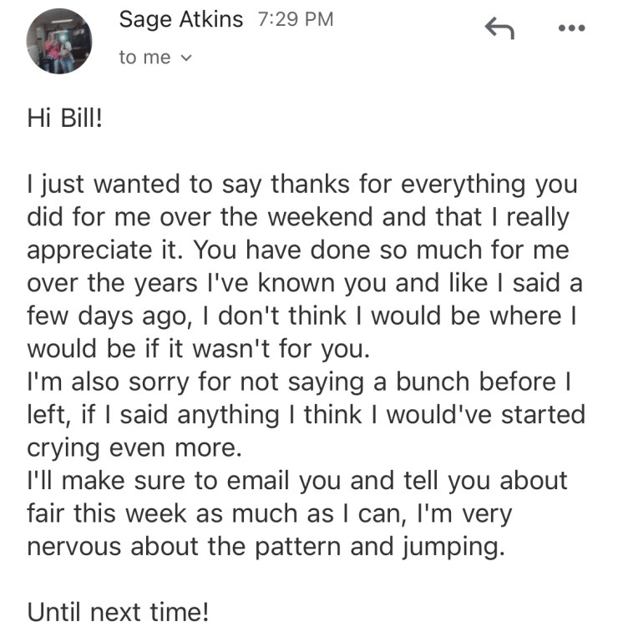The height and width of the screenshot is (632, 618).
Task: Expand recipient details chevron beside 'to me'
Action: (x=186, y=58)
